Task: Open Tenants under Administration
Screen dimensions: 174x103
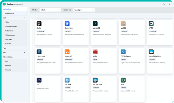Action: click(8, 70)
